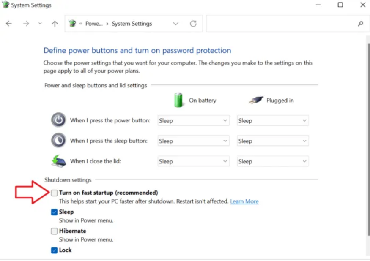Open sleep button Plugged in dropdown
The image size is (370, 261).
[x=273, y=141]
